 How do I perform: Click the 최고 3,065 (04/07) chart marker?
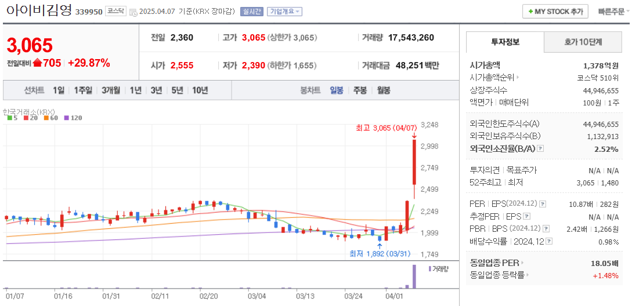[x=386, y=128]
